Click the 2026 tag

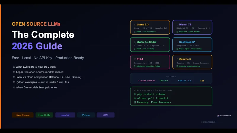pos(105,115)
